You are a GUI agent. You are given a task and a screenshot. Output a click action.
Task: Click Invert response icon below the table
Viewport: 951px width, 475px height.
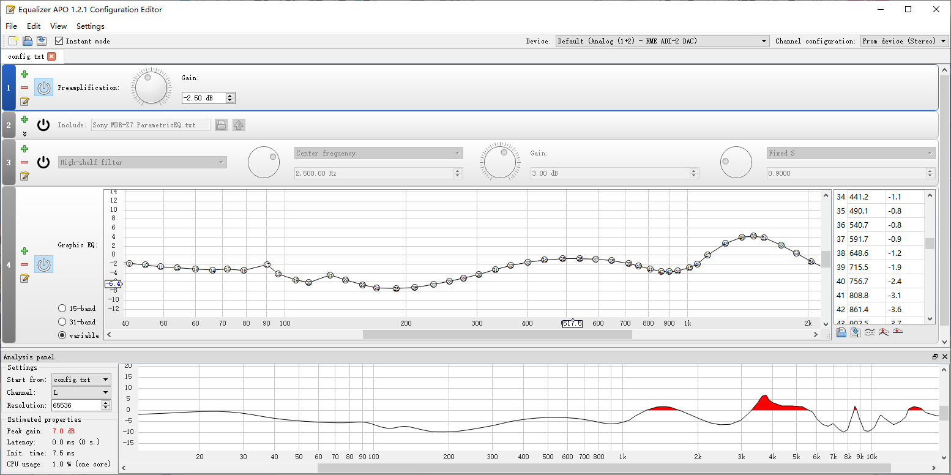869,332
